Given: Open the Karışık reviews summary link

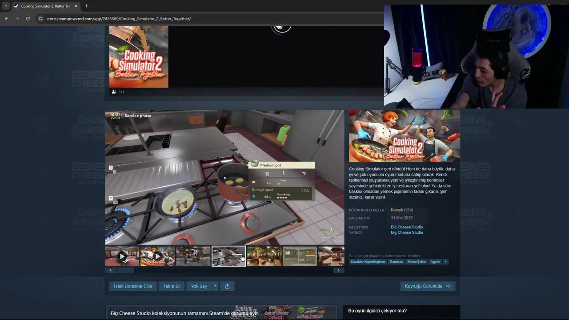Looking at the screenshot, I should (x=397, y=210).
